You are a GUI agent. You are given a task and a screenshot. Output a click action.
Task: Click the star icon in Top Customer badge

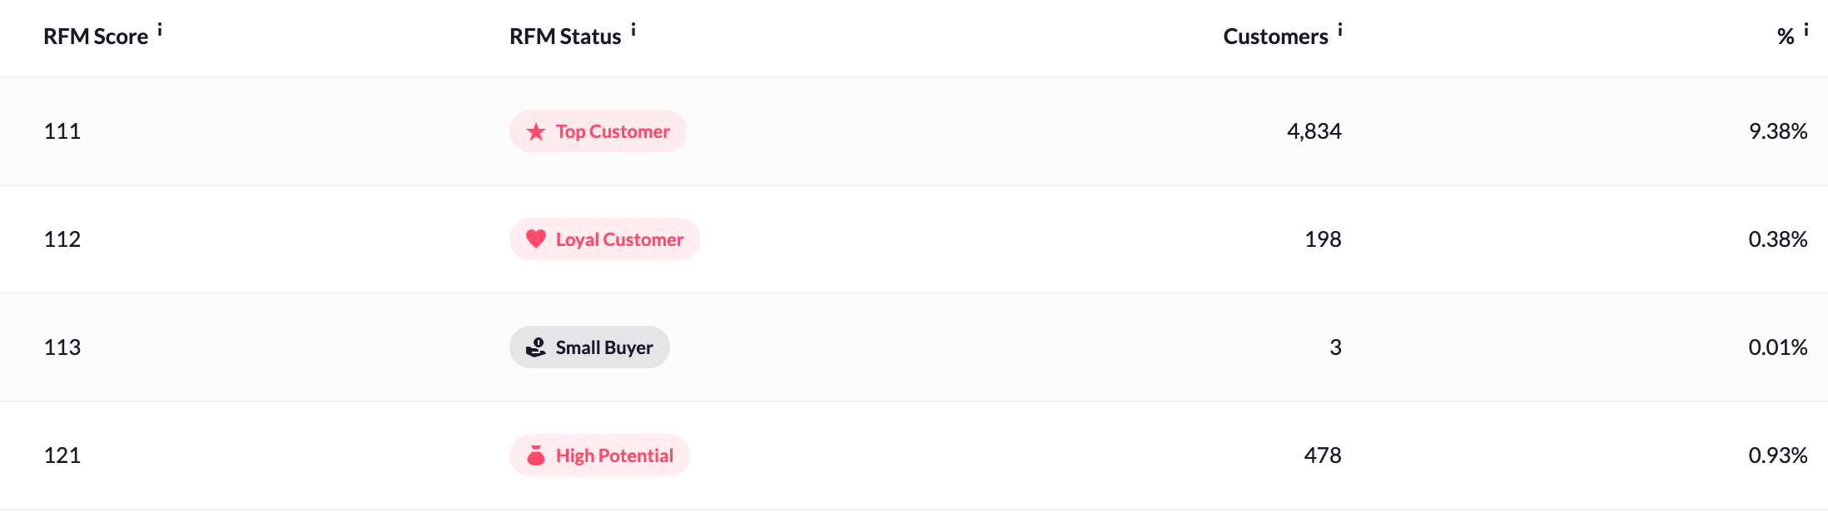click(536, 131)
